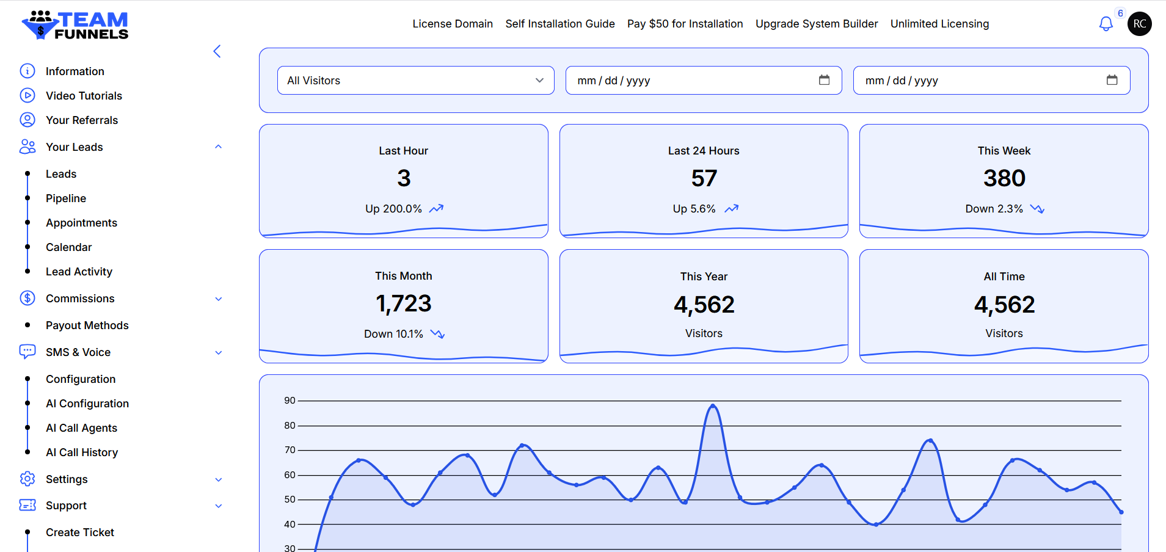The image size is (1166, 552).
Task: Click the Support menu label
Action: 66,506
